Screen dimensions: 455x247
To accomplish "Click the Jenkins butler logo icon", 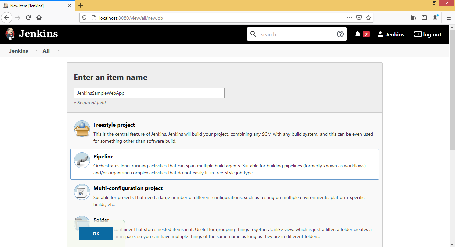I will [x=10, y=34].
